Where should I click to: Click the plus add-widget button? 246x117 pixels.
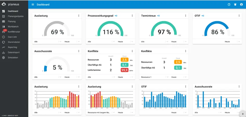(243, 114)
